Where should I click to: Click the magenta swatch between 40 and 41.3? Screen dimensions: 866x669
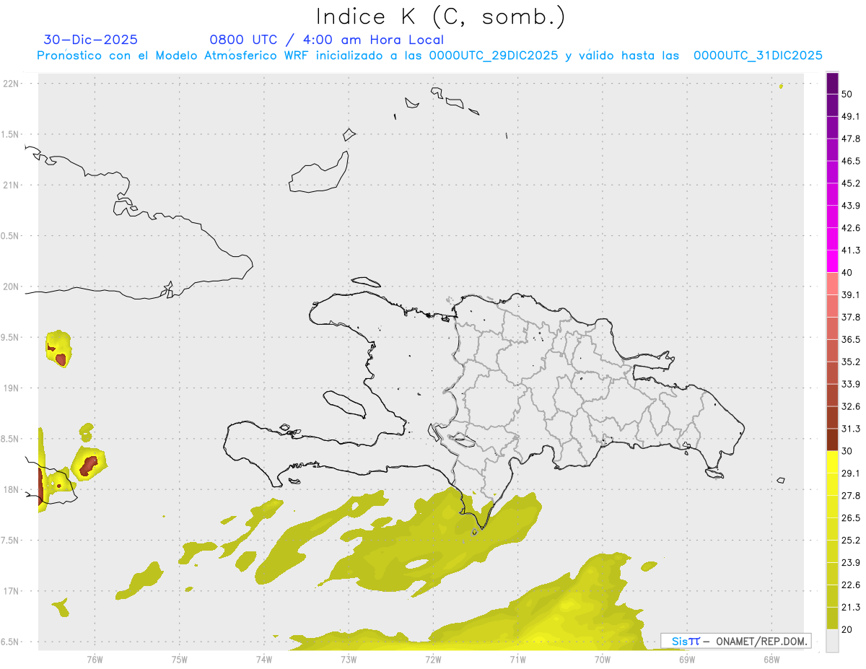[x=832, y=261]
